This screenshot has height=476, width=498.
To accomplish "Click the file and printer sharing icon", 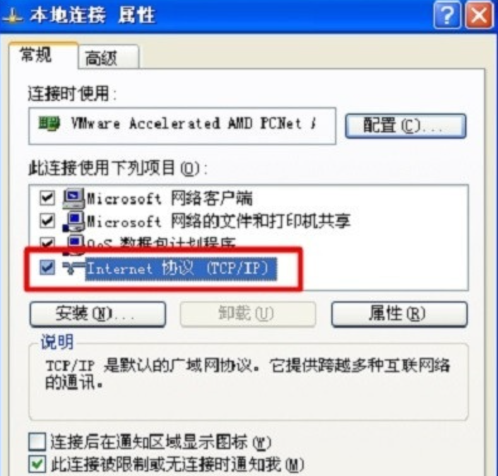I will tap(74, 221).
